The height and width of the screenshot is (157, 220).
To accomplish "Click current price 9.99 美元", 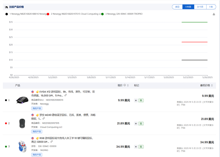I will (x=124, y=101).
